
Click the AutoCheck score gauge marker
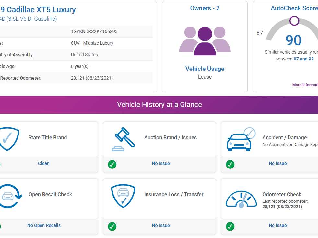tap(294, 21)
